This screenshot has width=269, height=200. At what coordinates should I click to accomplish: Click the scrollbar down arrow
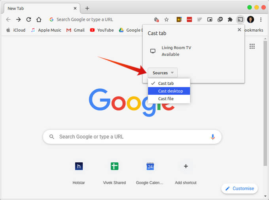coord(265,196)
